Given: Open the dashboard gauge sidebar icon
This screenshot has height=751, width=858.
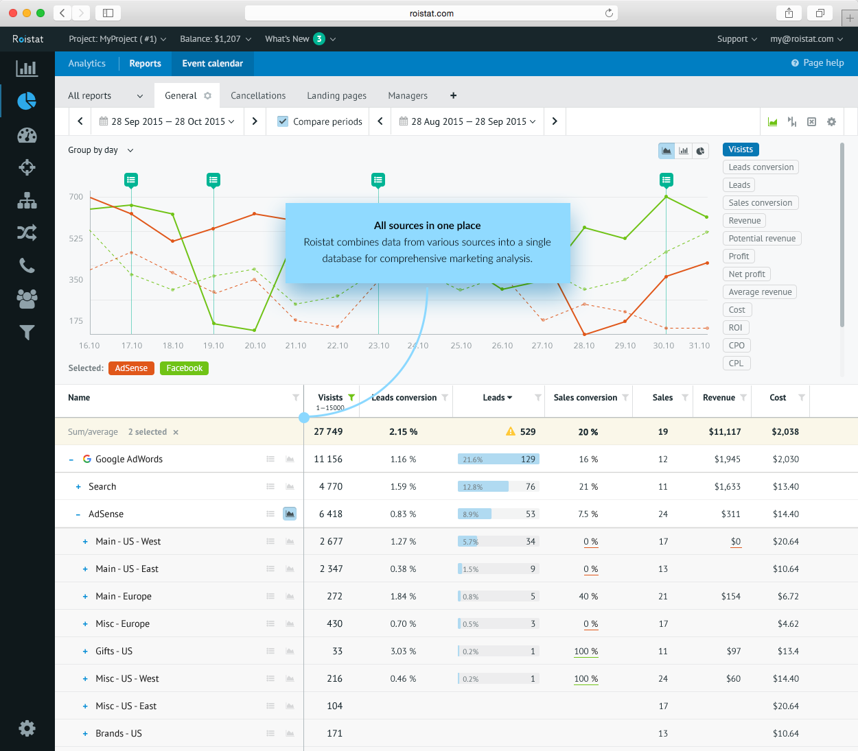Looking at the screenshot, I should 27,135.
